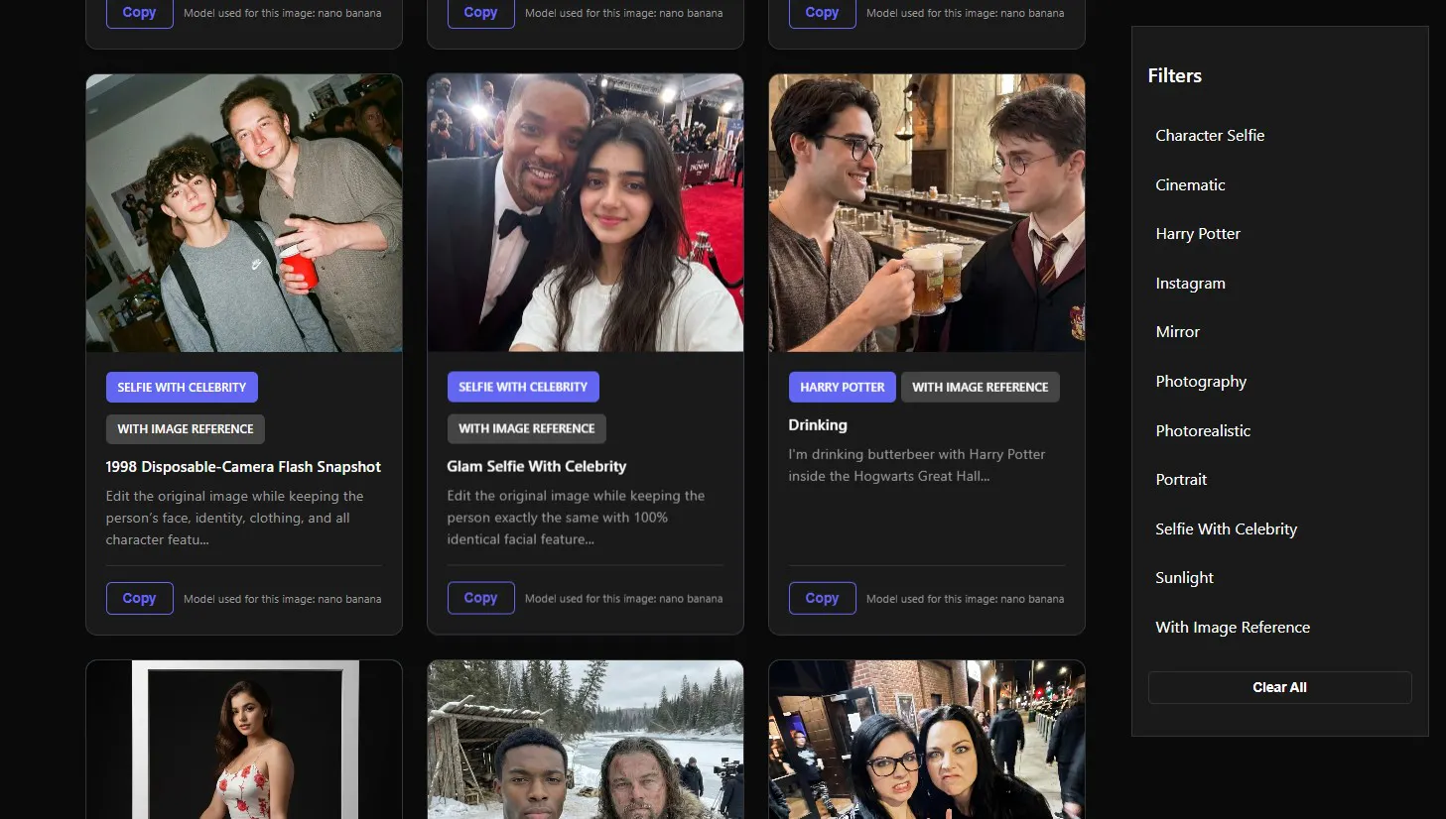Choose the Sunlight filter

pyautogui.click(x=1184, y=578)
